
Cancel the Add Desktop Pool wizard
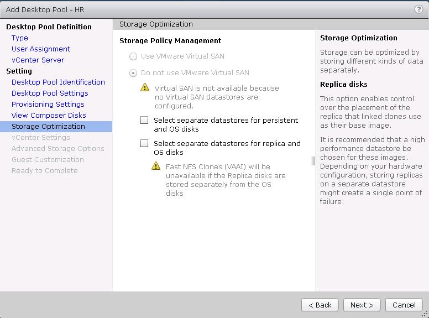[404, 305]
